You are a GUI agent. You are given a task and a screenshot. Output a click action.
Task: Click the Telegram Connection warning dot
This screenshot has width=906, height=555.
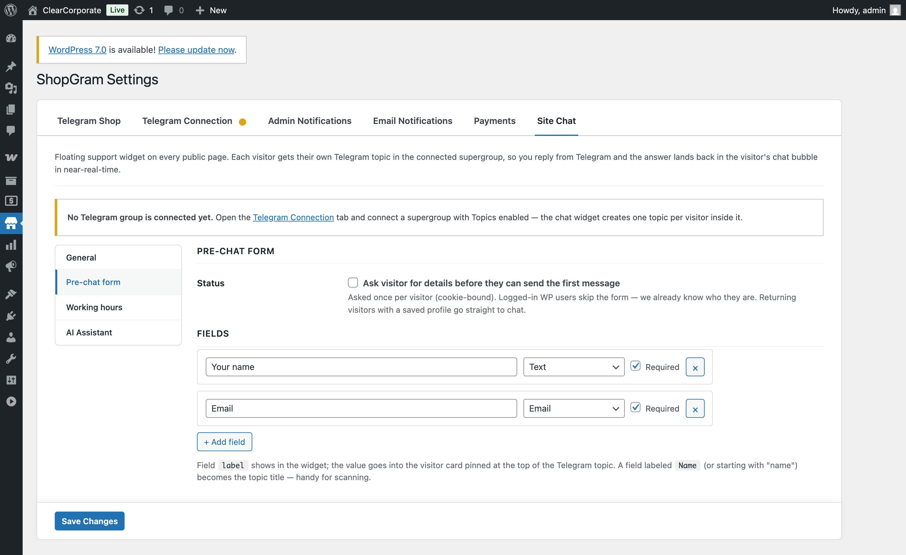pos(242,122)
